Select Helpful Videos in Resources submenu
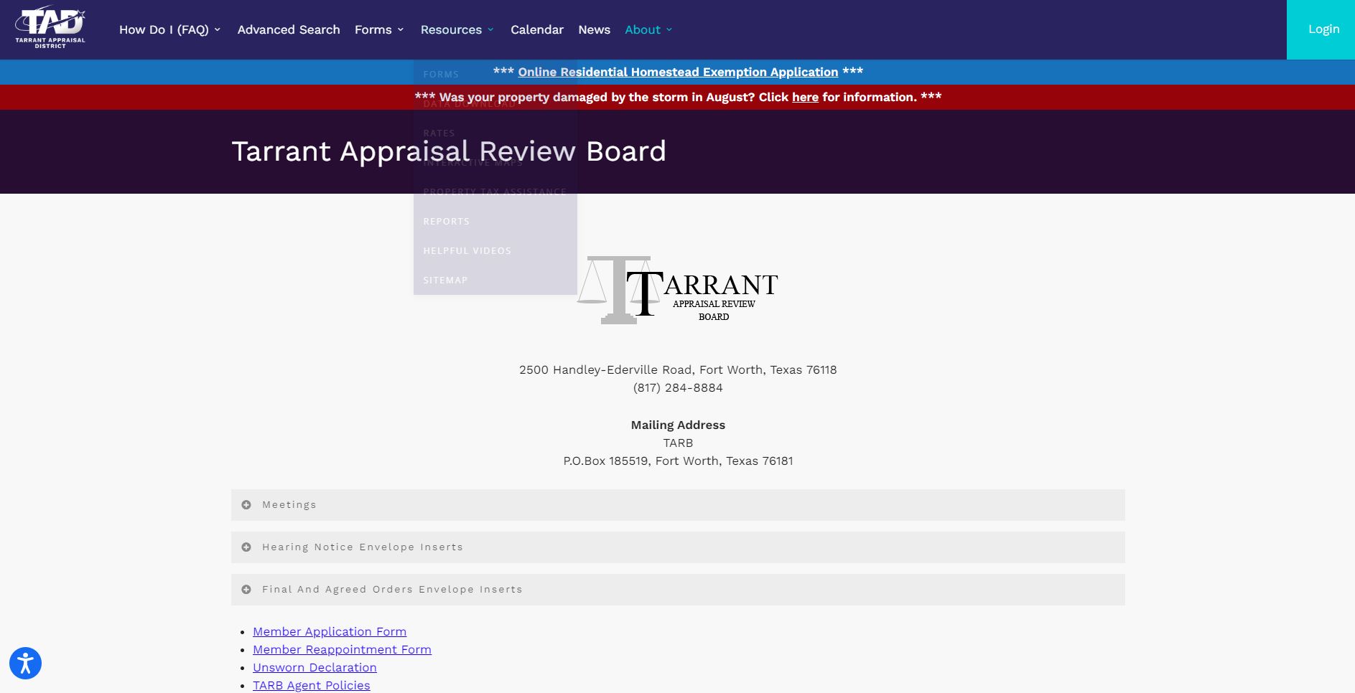This screenshot has width=1355, height=693. point(467,250)
